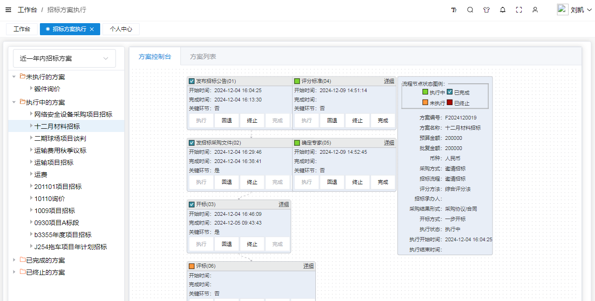Screen dimensions: 595x301
Task: Toggle the sidebar menu hamburger icon
Action: pyautogui.click(x=8, y=10)
